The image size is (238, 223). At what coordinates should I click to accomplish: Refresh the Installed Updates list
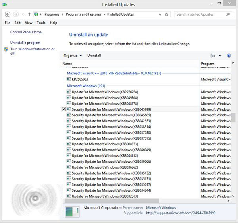[167, 14]
